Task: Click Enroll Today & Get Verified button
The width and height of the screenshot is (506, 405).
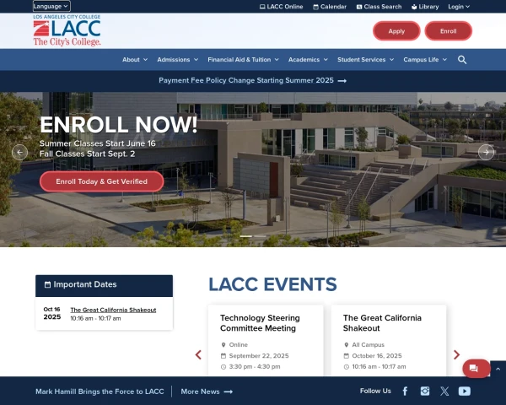Action: point(102,181)
